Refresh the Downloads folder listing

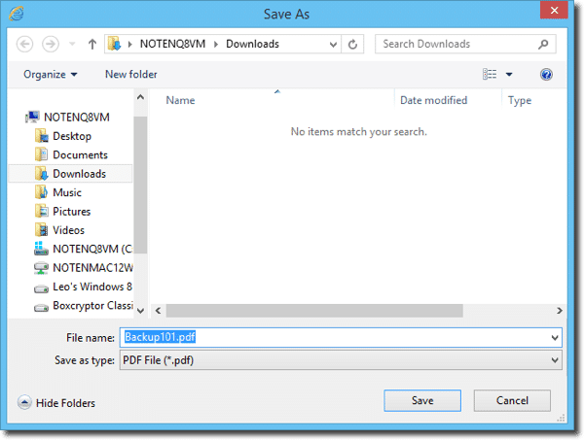pyautogui.click(x=352, y=45)
